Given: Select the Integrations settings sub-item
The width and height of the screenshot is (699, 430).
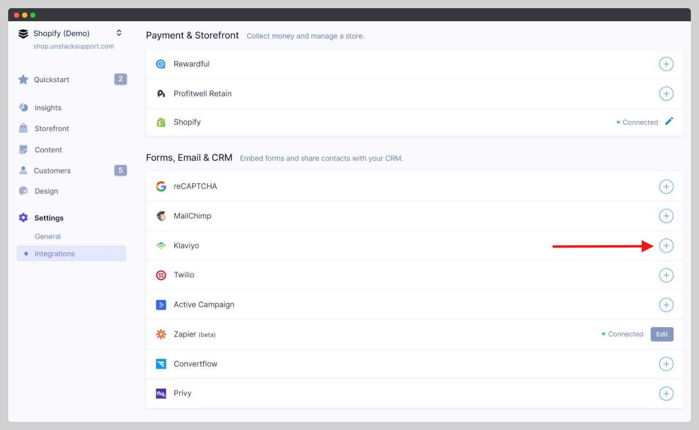Looking at the screenshot, I should pyautogui.click(x=55, y=254).
